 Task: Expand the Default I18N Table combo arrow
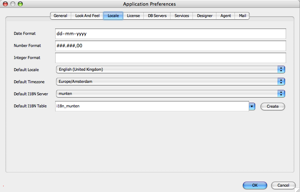click(x=252, y=106)
